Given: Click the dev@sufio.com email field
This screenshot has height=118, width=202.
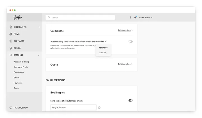Looking at the screenshot, I should click(73, 107).
